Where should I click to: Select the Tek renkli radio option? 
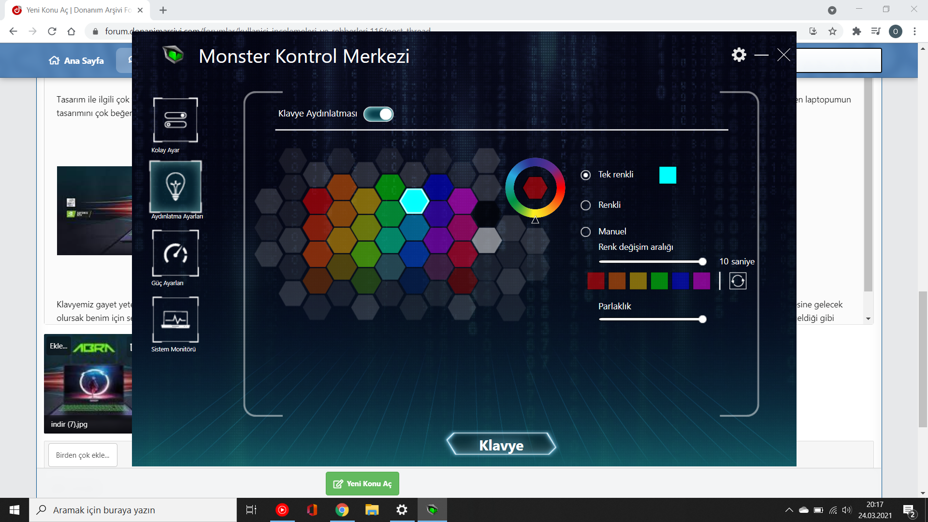[586, 175]
